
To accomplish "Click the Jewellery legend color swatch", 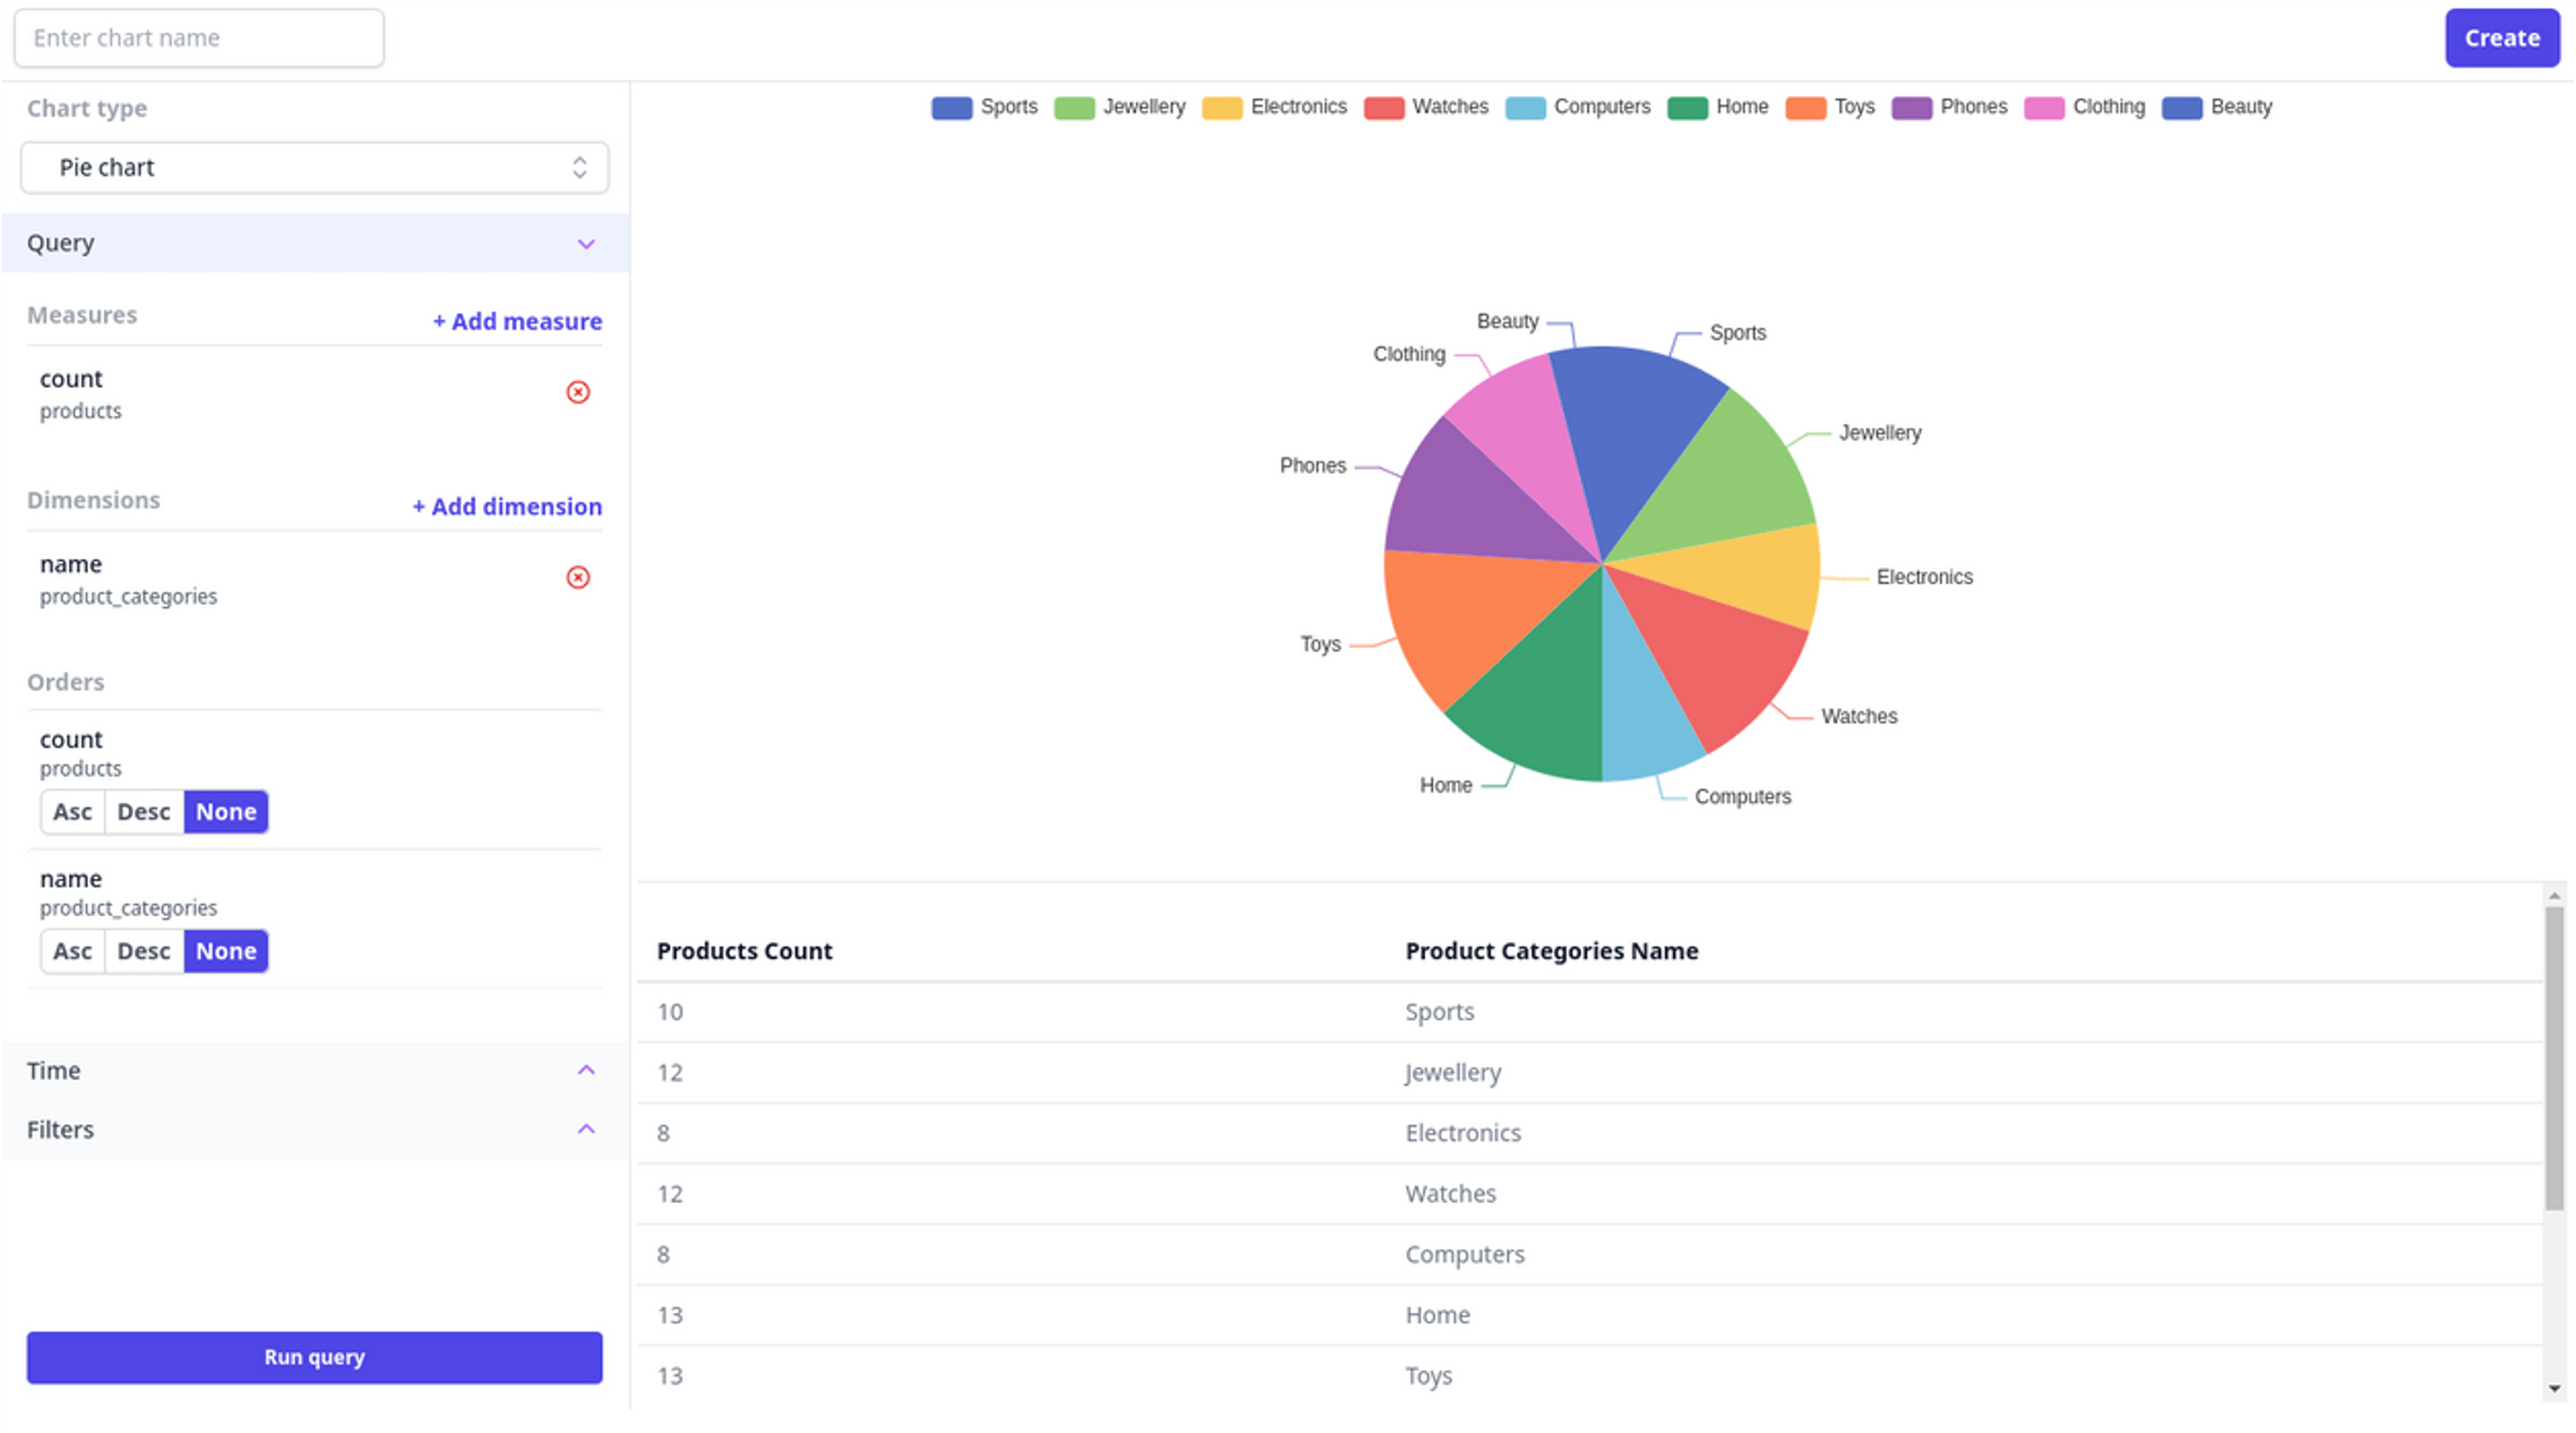I will pos(1073,107).
